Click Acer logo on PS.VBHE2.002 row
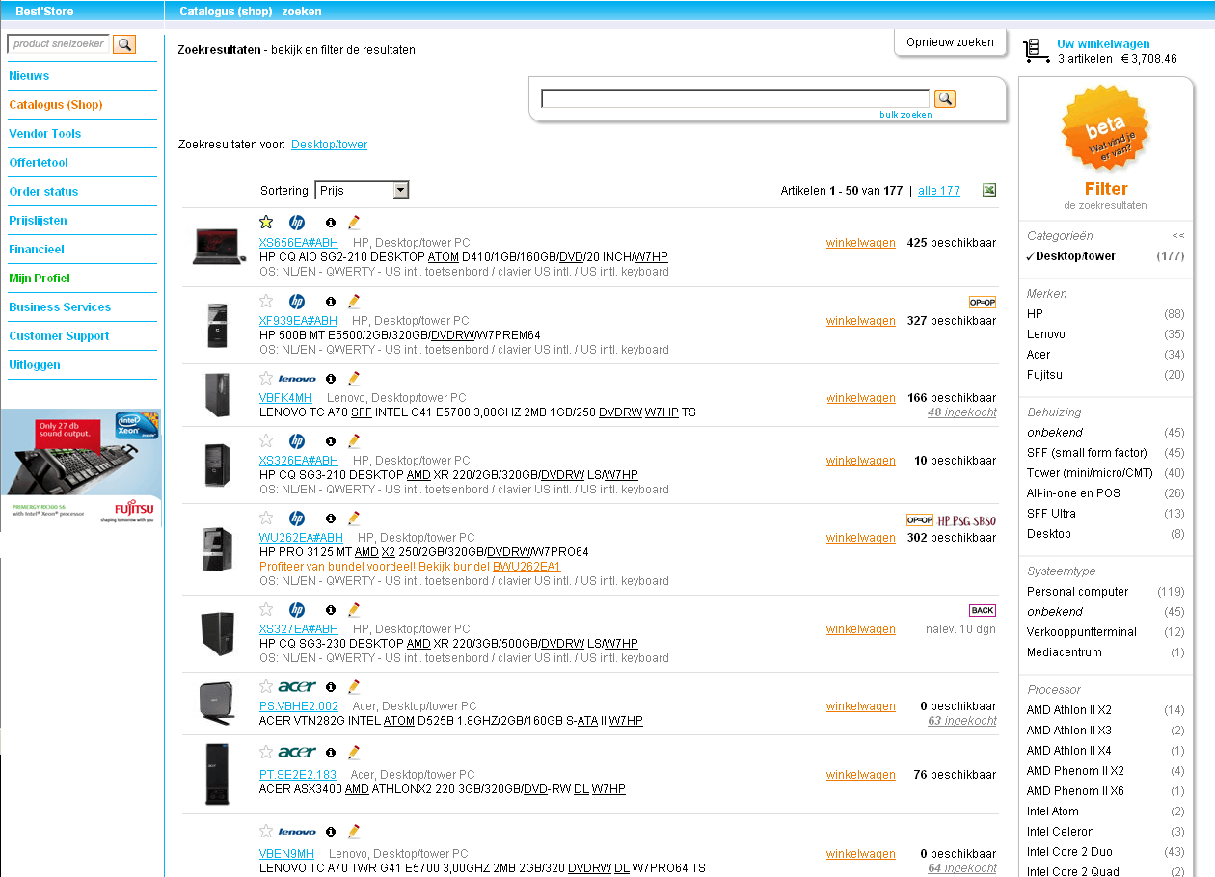This screenshot has width=1215, height=877. click(297, 687)
